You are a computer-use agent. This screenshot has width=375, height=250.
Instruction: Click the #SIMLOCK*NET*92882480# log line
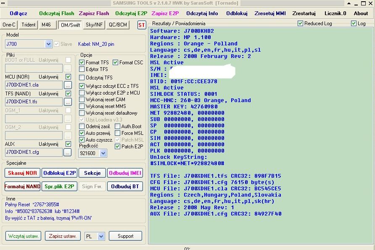pyautogui.click(x=187, y=163)
